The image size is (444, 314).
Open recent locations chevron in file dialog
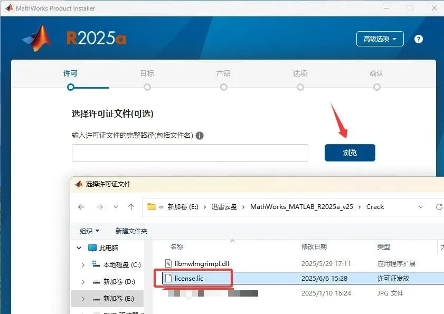pyautogui.click(x=116, y=207)
